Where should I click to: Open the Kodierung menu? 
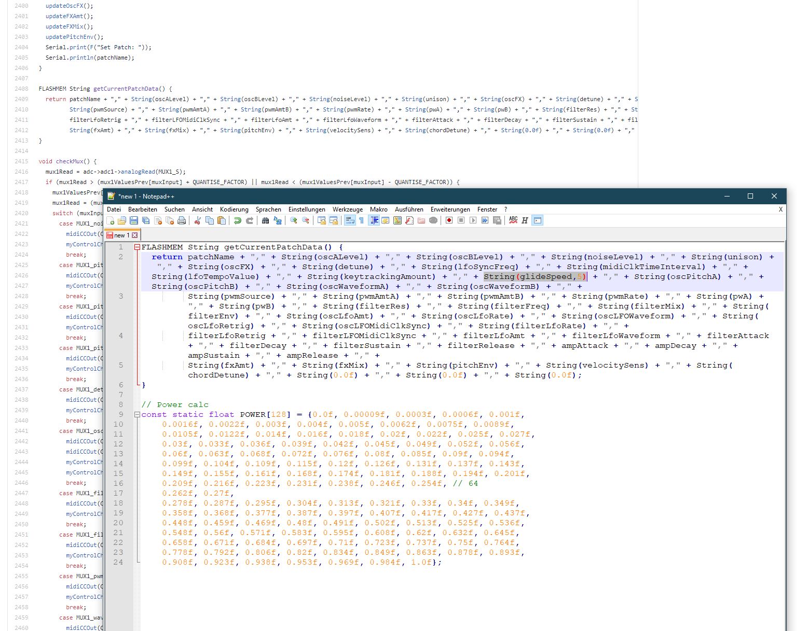[234, 209]
